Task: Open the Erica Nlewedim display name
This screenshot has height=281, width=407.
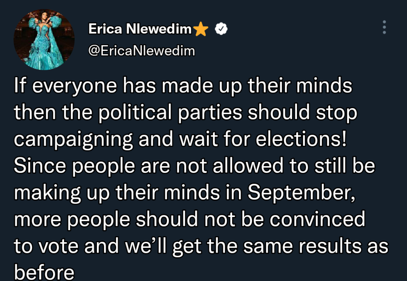Action: pos(140,29)
